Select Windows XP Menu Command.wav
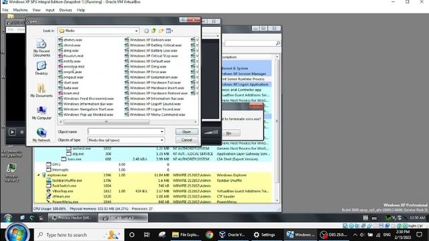This screenshot has height=241, width=429. click(x=155, y=114)
